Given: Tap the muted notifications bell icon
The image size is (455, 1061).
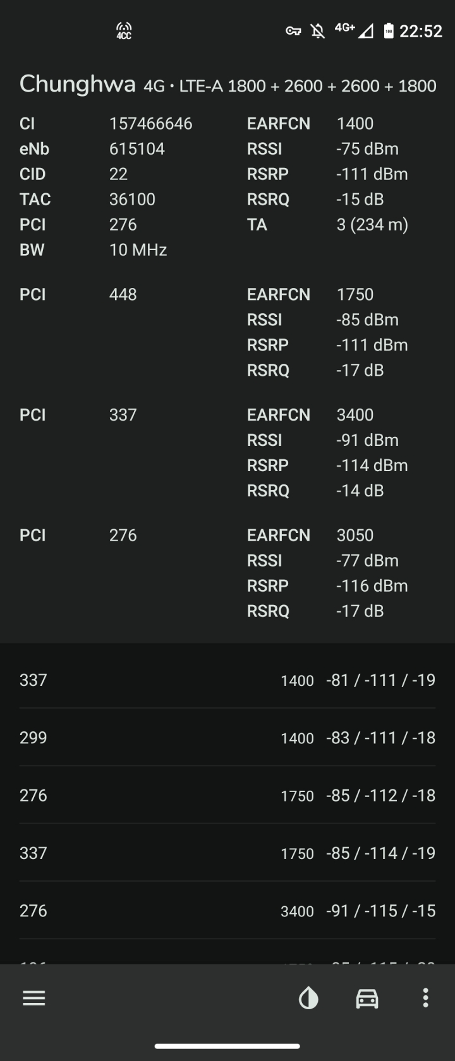Looking at the screenshot, I should coord(318,31).
